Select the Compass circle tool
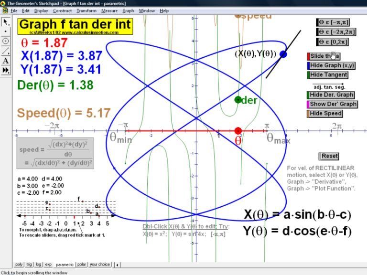This screenshot has height=275, width=367. click(6, 41)
